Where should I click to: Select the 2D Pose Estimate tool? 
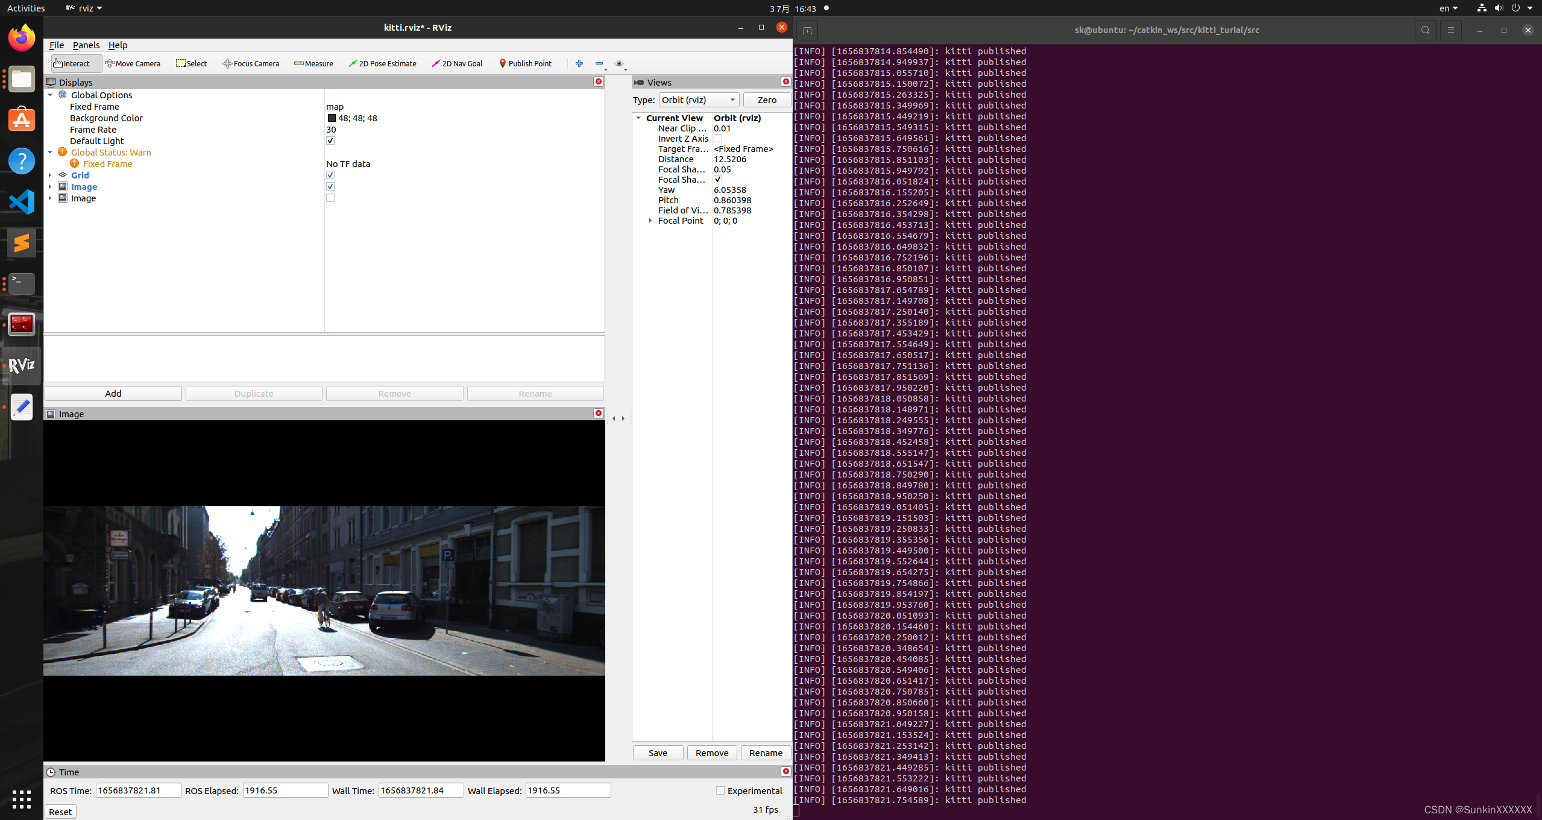382,63
